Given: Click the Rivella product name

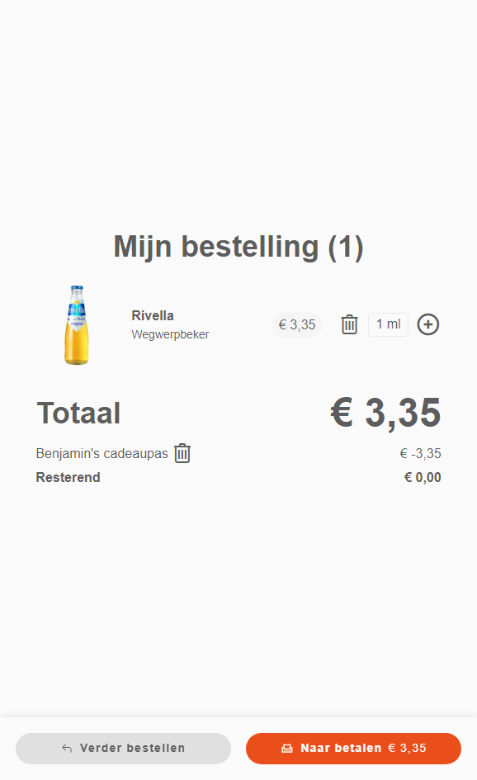Looking at the screenshot, I should click(152, 315).
